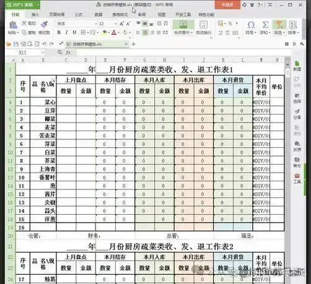Open the font size 12 dropdown
The height and width of the screenshot is (284, 311).
(x=116, y=24)
